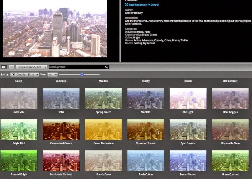Select the Green Contrast preset thumbnail
The image size is (252, 179).
click(x=230, y=161)
